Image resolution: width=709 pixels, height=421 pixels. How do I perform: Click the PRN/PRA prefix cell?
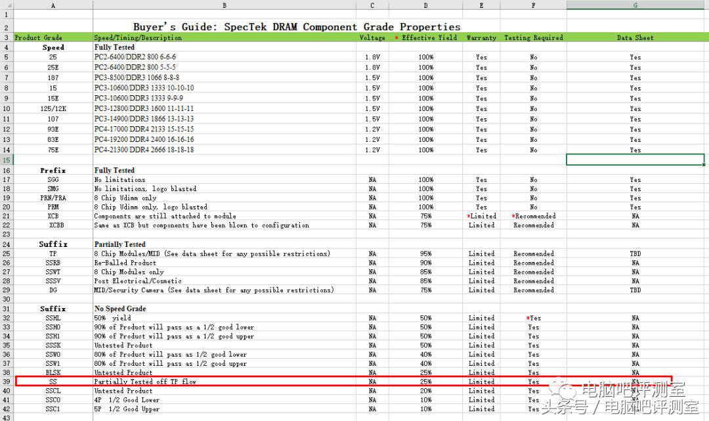point(53,198)
